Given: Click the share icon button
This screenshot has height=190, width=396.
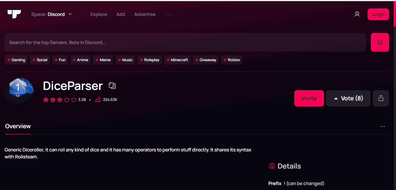Looking at the screenshot, I should (x=381, y=98).
